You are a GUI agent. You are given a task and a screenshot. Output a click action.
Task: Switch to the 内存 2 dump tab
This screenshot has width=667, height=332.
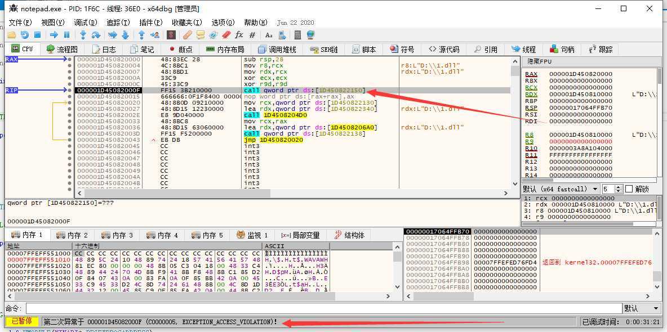point(72,235)
